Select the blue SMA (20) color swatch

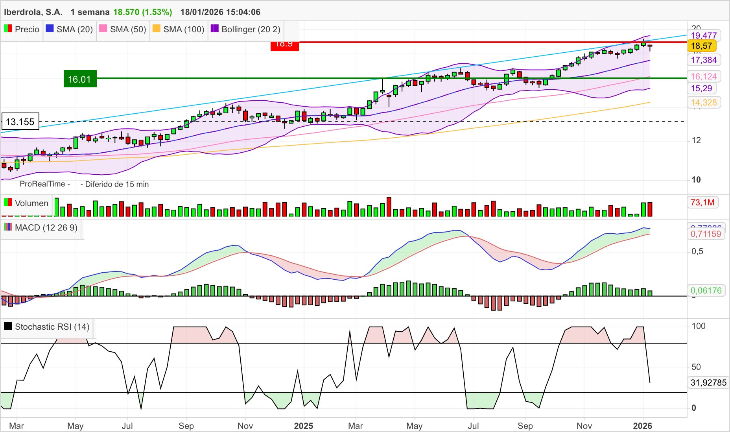[50, 29]
